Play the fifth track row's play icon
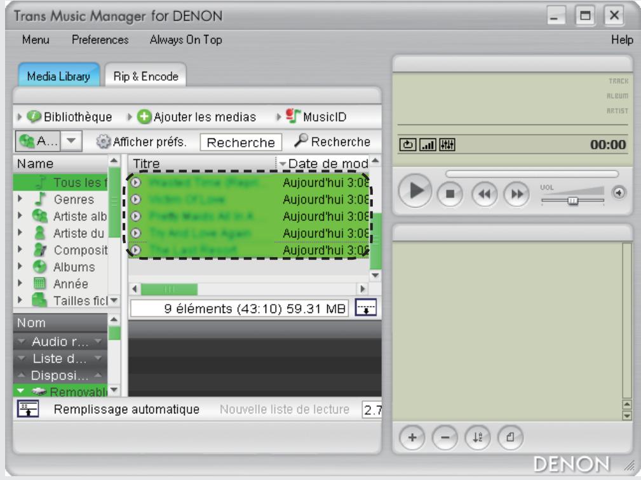This screenshot has width=641, height=480. click(x=136, y=250)
